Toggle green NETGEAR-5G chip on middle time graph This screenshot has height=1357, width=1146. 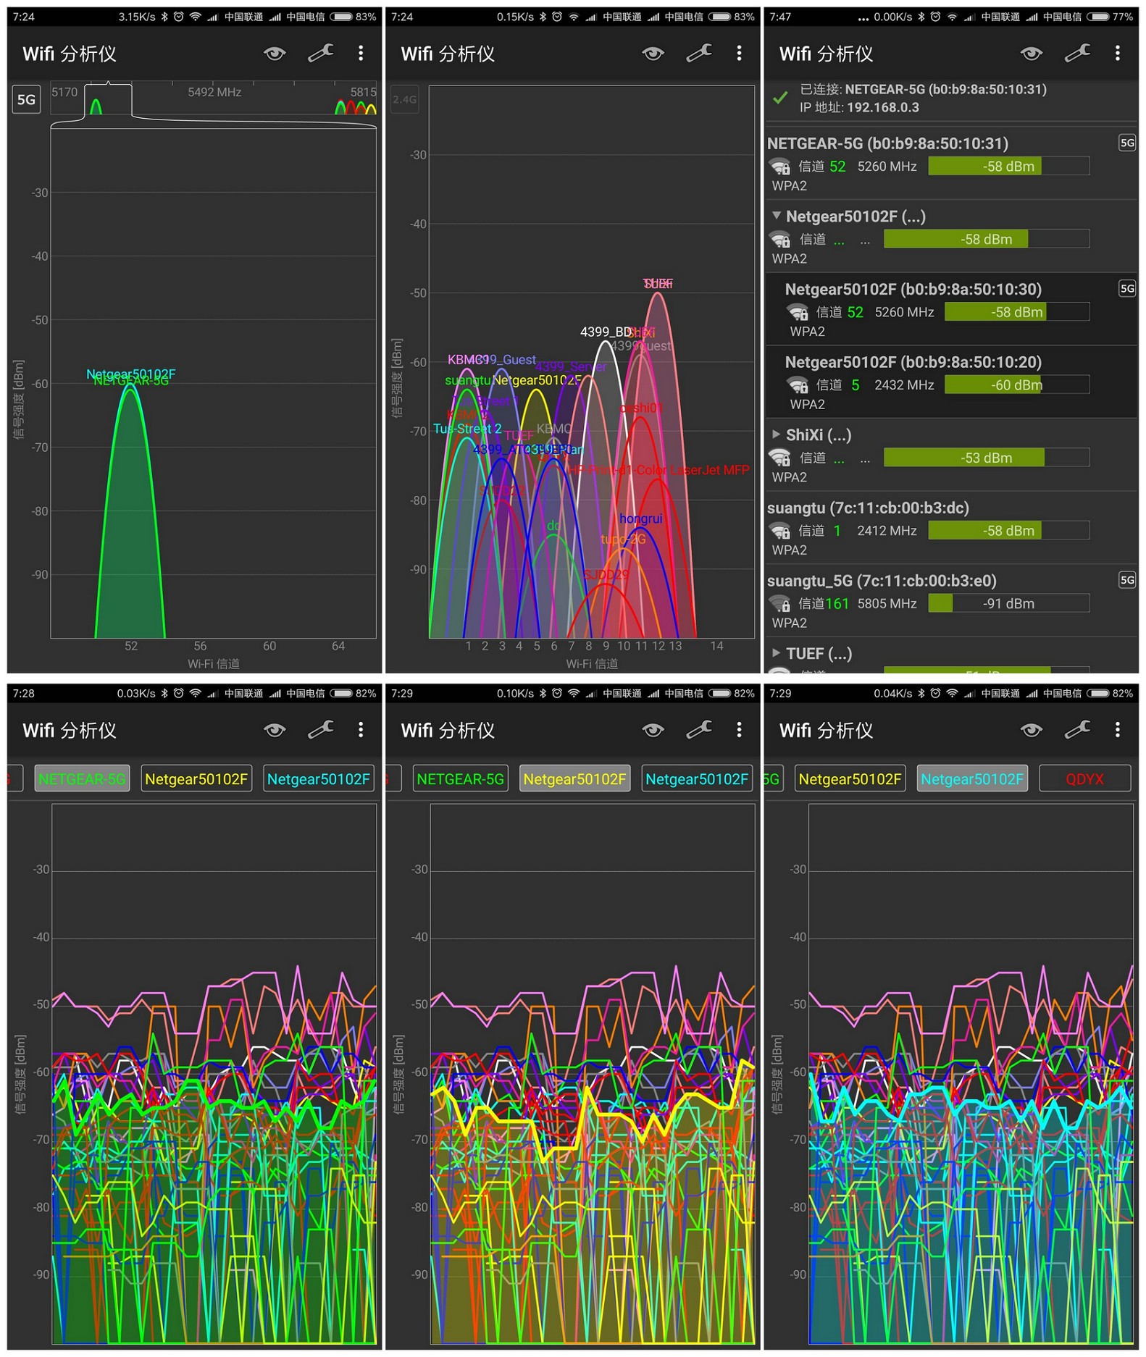click(461, 779)
